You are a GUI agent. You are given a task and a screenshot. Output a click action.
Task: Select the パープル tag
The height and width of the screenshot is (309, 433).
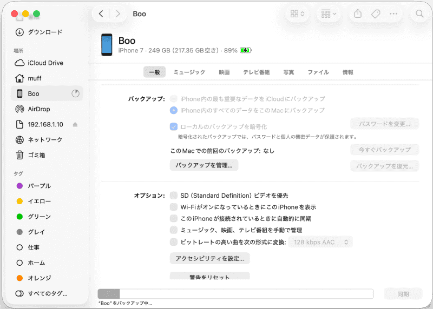[x=47, y=186]
